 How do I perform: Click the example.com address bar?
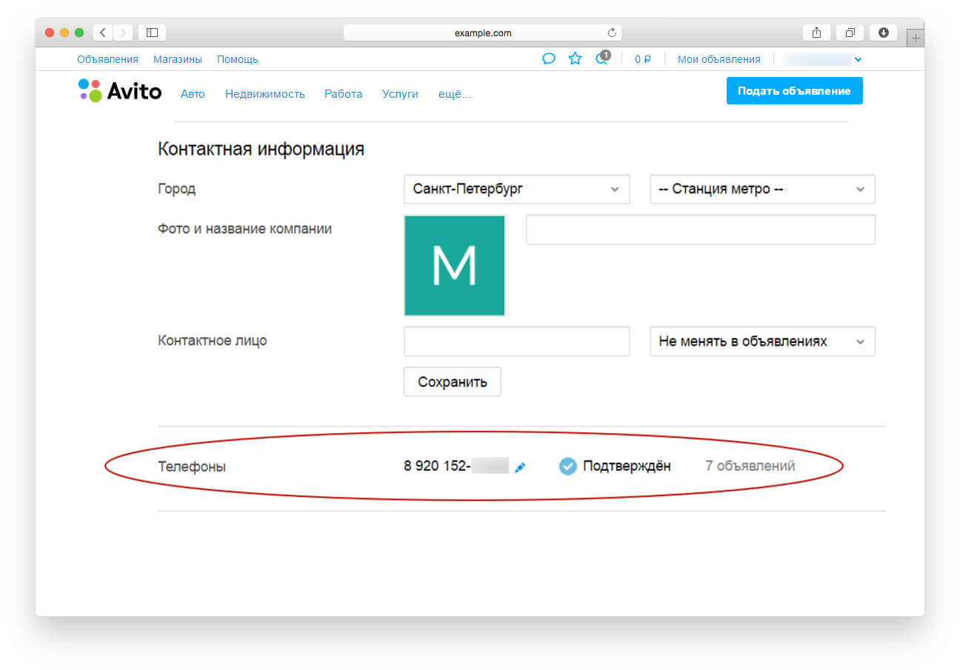pyautogui.click(x=482, y=33)
